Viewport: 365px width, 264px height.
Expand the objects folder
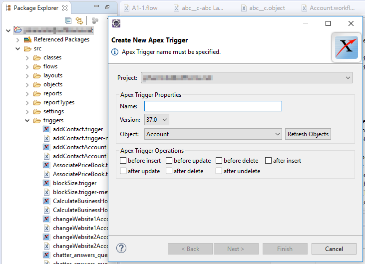point(27,85)
